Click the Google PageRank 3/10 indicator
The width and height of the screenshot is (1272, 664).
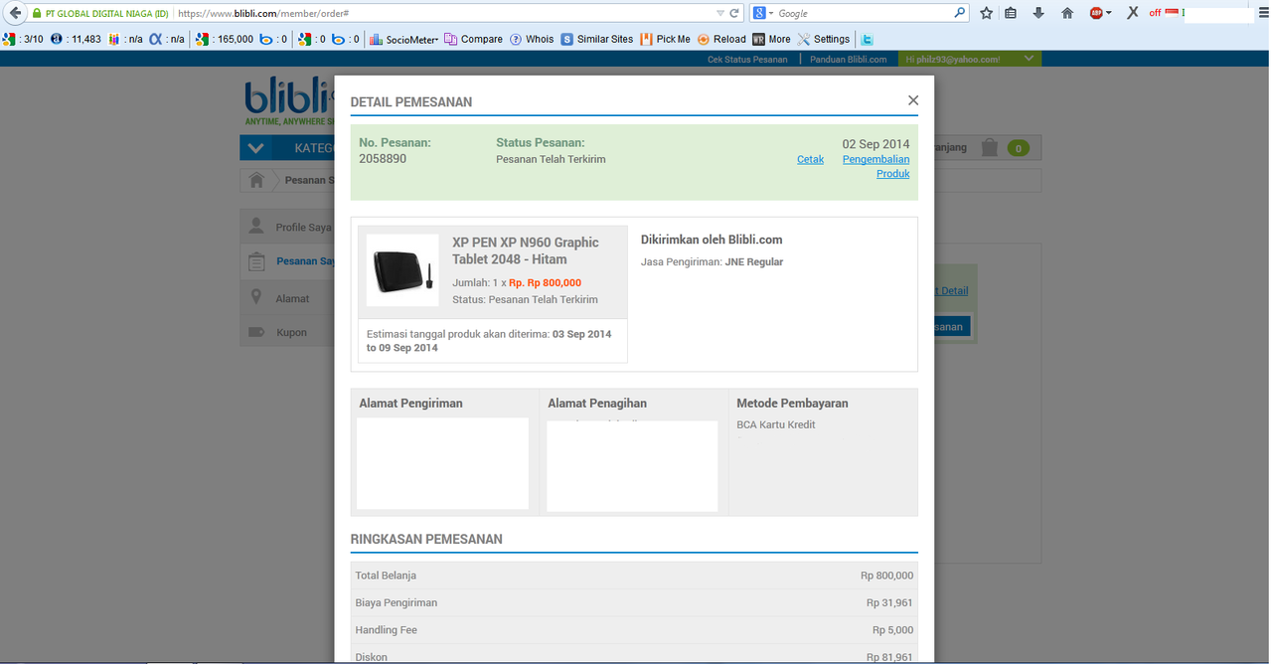(24, 39)
